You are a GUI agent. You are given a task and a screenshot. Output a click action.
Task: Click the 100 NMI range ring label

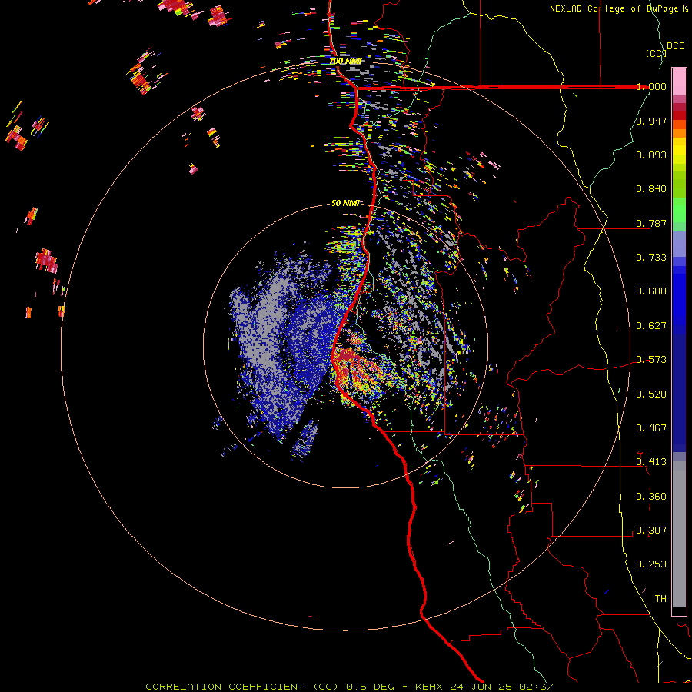pos(345,61)
